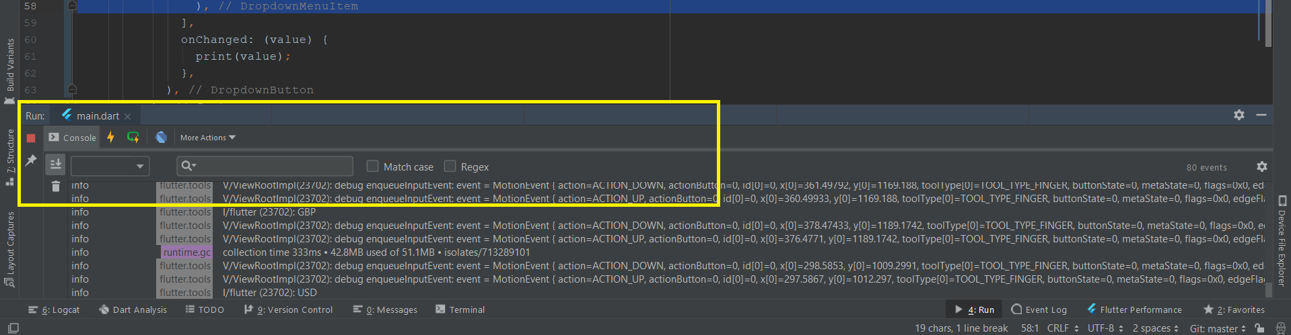Close the main.dart run tab

pos(127,116)
